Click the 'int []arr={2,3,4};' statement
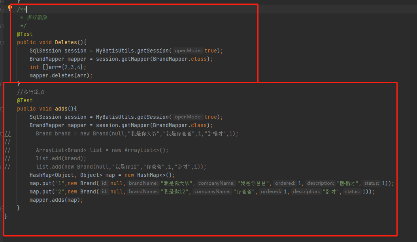This screenshot has width=417, height=242. click(58, 67)
